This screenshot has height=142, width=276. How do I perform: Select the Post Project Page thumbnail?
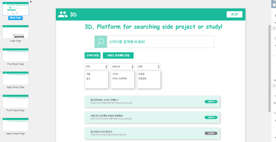(15, 101)
